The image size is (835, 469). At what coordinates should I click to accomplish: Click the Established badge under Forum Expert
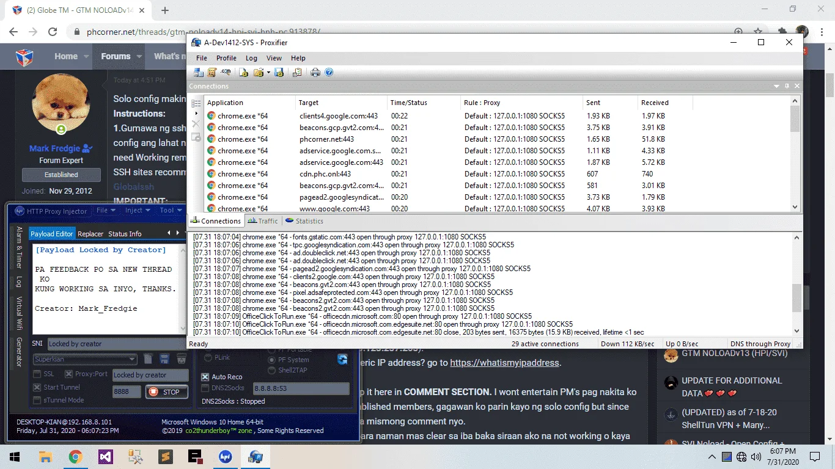point(61,175)
